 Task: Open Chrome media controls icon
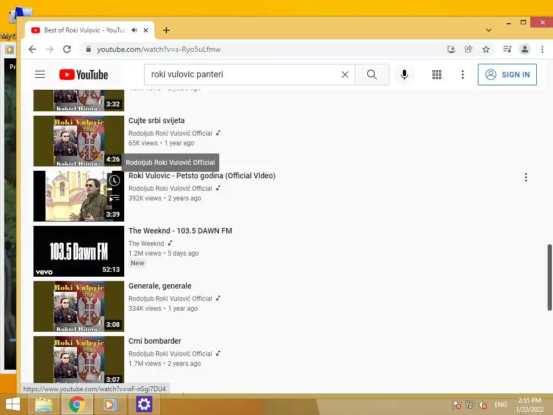coord(507,49)
